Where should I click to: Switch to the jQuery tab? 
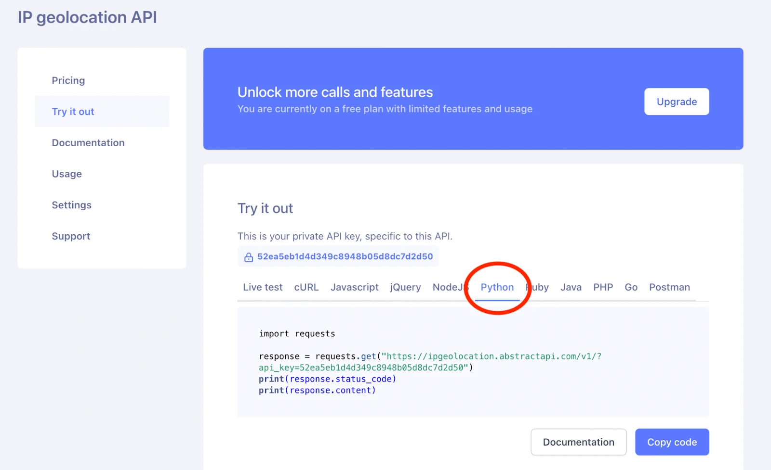tap(405, 287)
